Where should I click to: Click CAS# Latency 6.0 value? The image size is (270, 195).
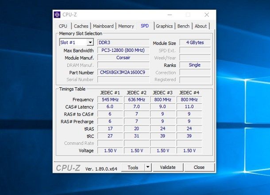(110, 107)
